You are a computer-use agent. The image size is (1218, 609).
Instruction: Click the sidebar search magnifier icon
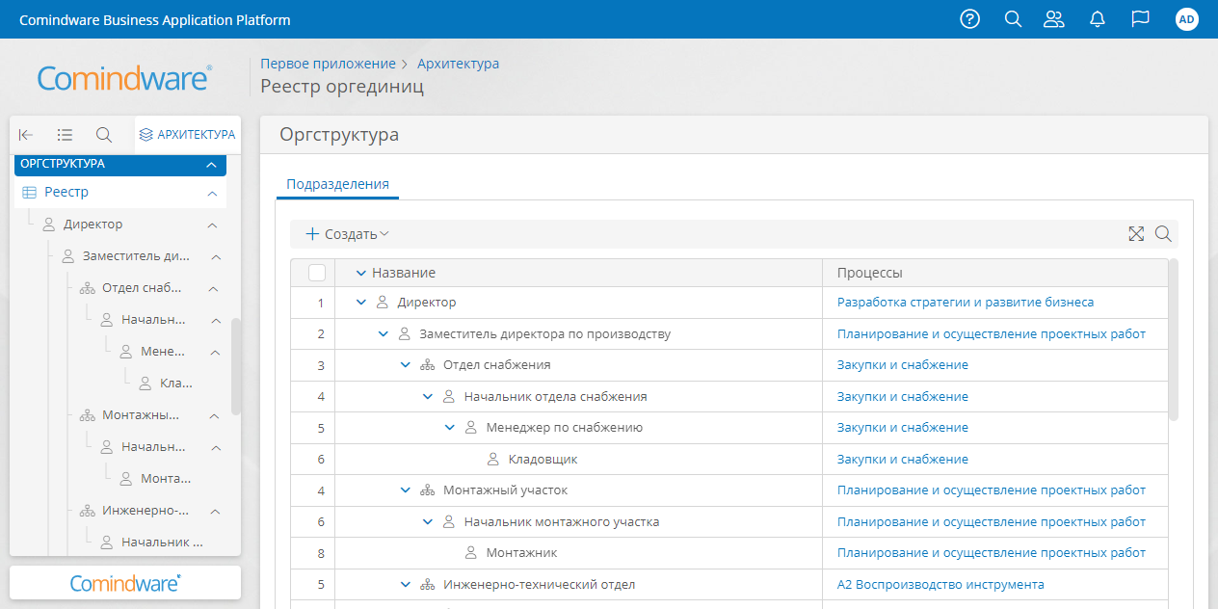tap(104, 135)
